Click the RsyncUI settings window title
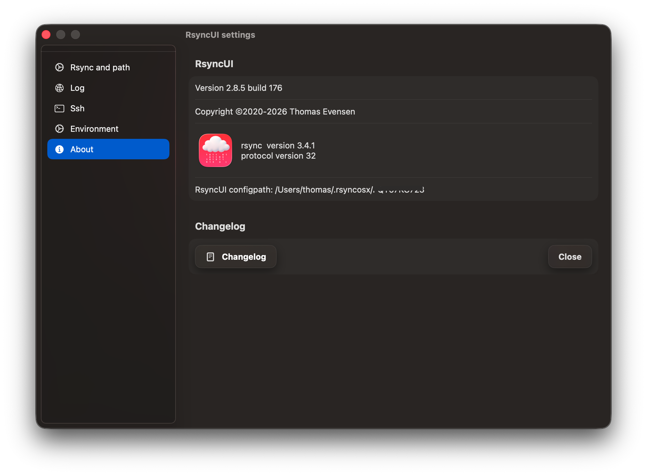Image resolution: width=647 pixels, height=476 pixels. 220,35
